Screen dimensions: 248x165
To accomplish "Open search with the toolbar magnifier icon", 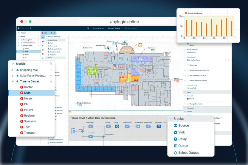I will [30, 28].
